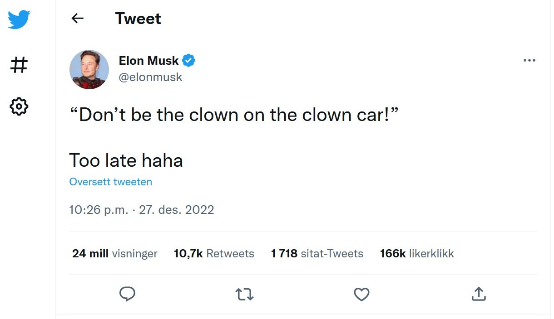
Task: View the 166k likerklikk list
Action: [416, 254]
